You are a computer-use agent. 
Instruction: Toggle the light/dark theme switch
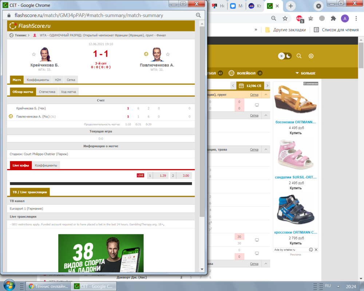point(285,56)
